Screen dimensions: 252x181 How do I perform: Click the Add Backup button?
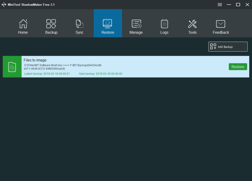[228, 46]
